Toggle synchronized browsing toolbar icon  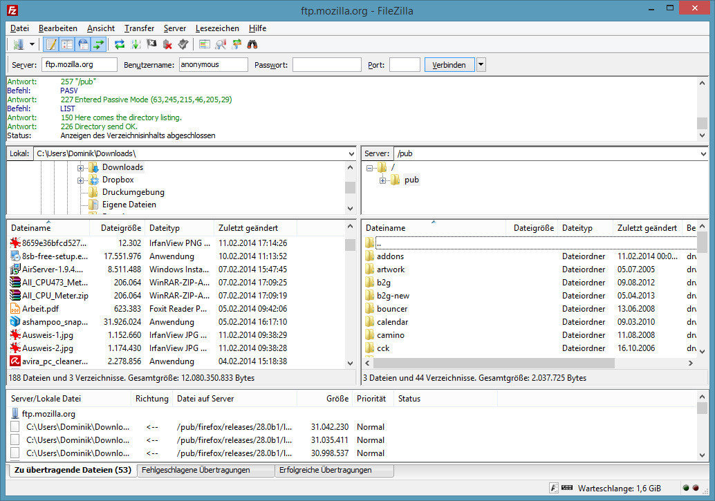click(236, 44)
